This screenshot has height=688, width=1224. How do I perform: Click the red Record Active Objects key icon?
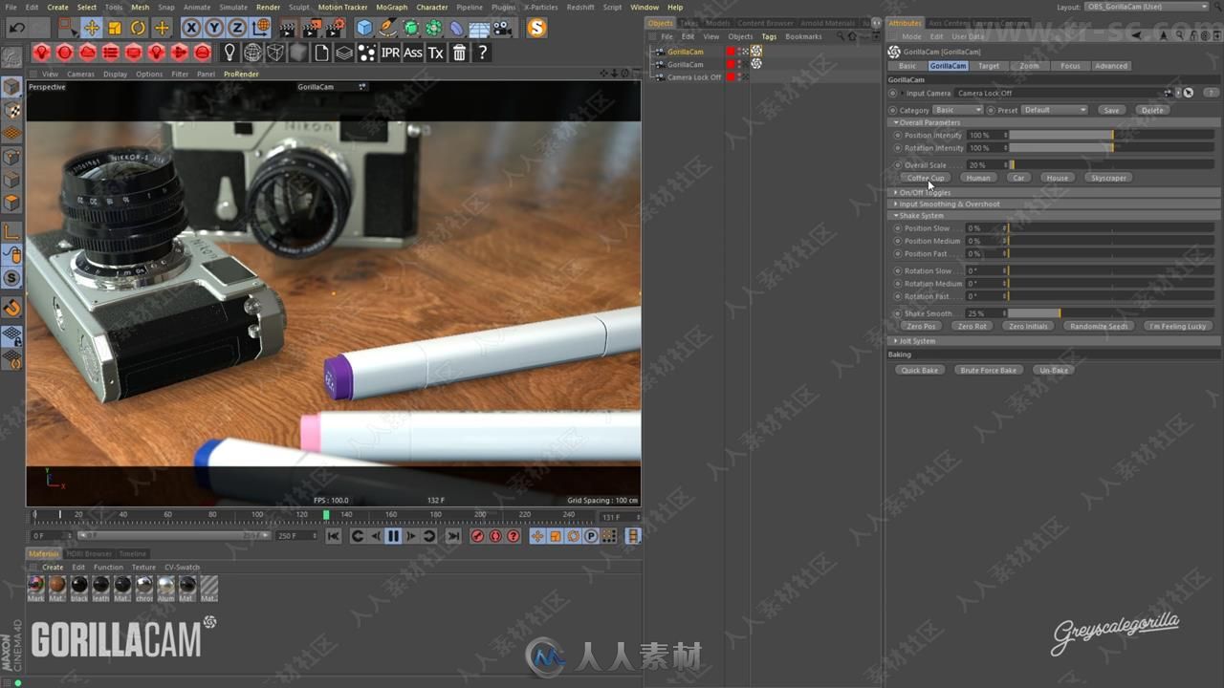coord(477,536)
